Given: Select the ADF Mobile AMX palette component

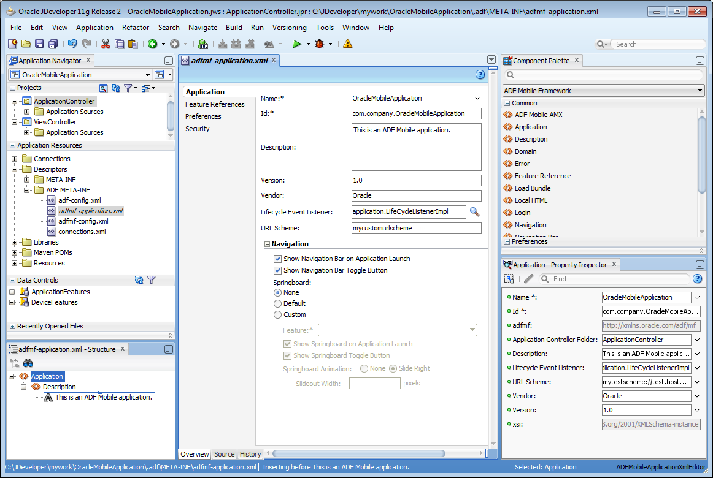Looking at the screenshot, I should 538,115.
